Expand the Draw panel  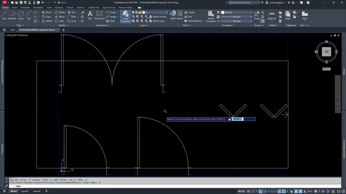tap(20, 25)
